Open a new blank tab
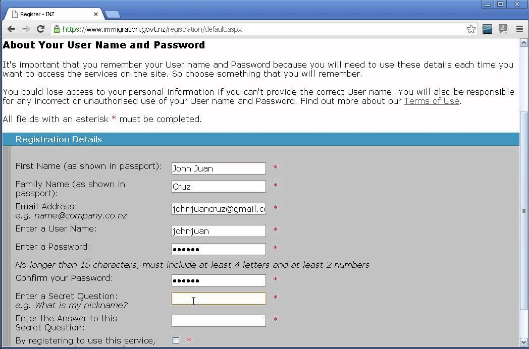The image size is (529, 349). point(113,14)
